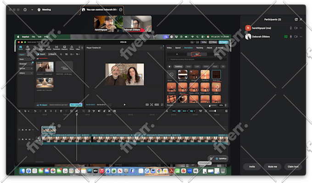Switch to the Tracking tab
This screenshot has height=183, width=312.
200,48
